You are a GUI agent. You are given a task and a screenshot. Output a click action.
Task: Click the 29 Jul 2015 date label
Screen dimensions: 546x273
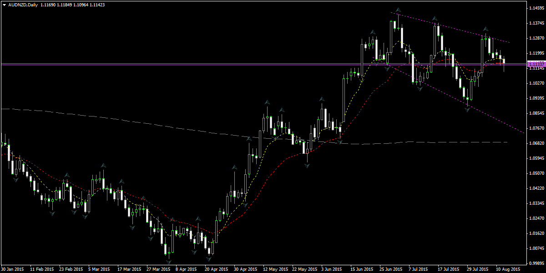479,269
